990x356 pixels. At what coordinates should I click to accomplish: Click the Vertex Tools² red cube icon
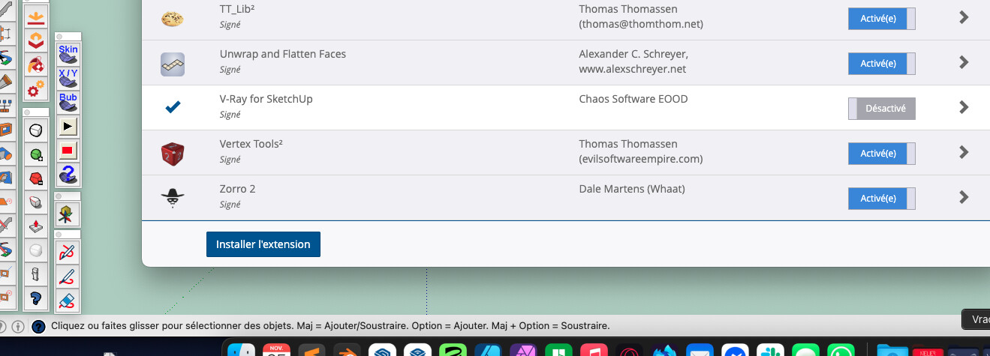[173, 154]
